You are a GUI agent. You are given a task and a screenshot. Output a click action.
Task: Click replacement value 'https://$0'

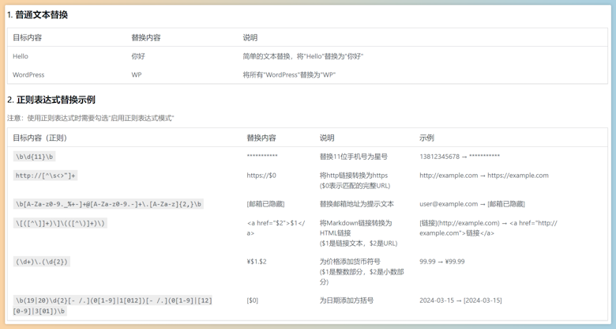coord(261,176)
